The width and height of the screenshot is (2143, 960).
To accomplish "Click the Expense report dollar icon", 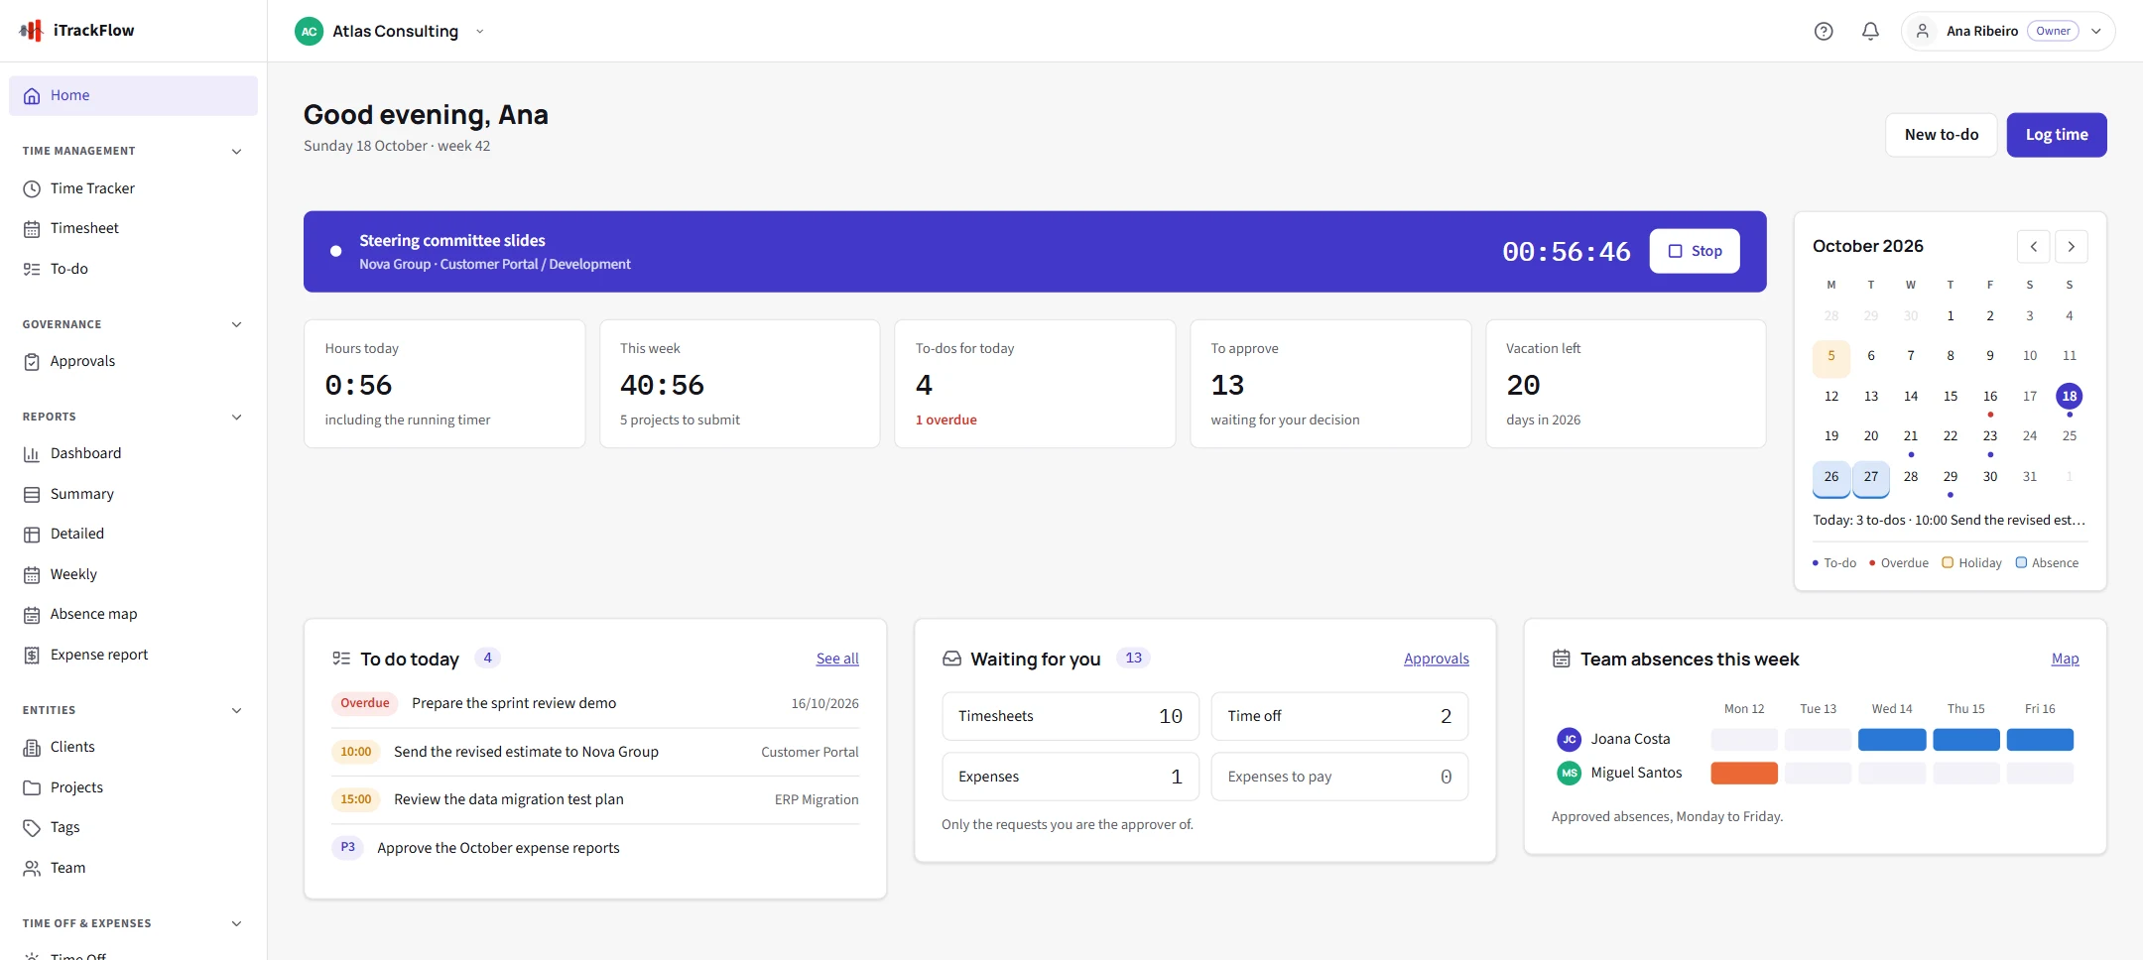I will [32, 655].
